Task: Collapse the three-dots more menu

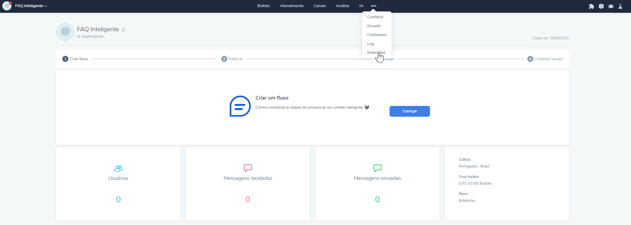Action: 373,6
